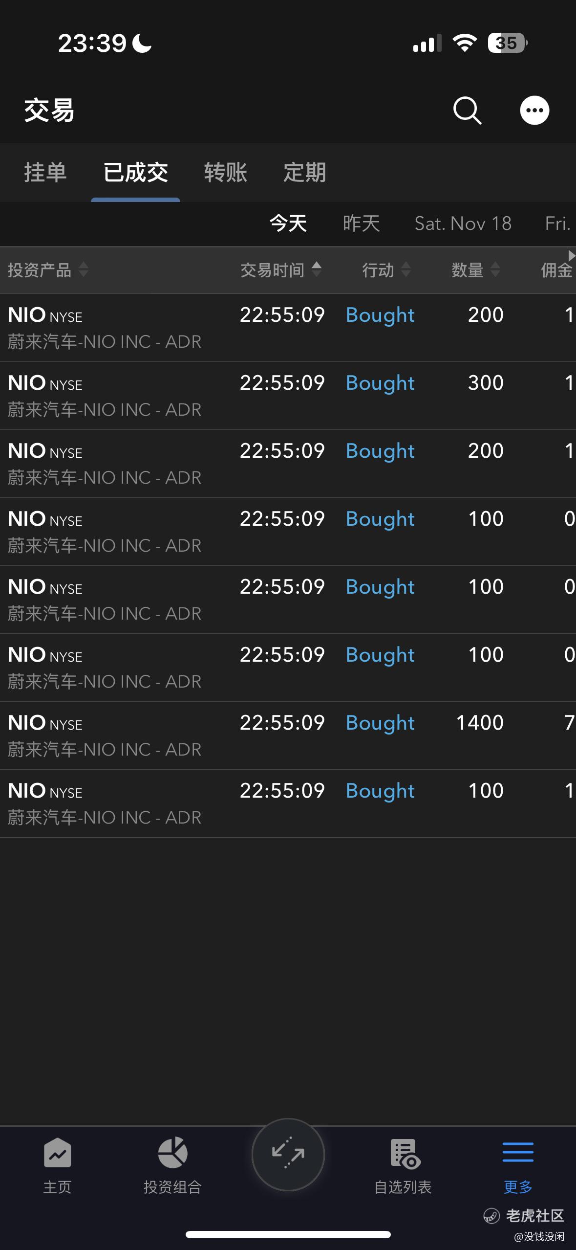Sort by 交易时间 column arrows
Screen dimensions: 576x1250
coord(317,269)
